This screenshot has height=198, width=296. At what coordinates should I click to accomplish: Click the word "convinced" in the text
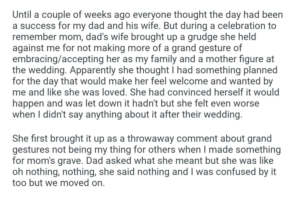(x=189, y=93)
